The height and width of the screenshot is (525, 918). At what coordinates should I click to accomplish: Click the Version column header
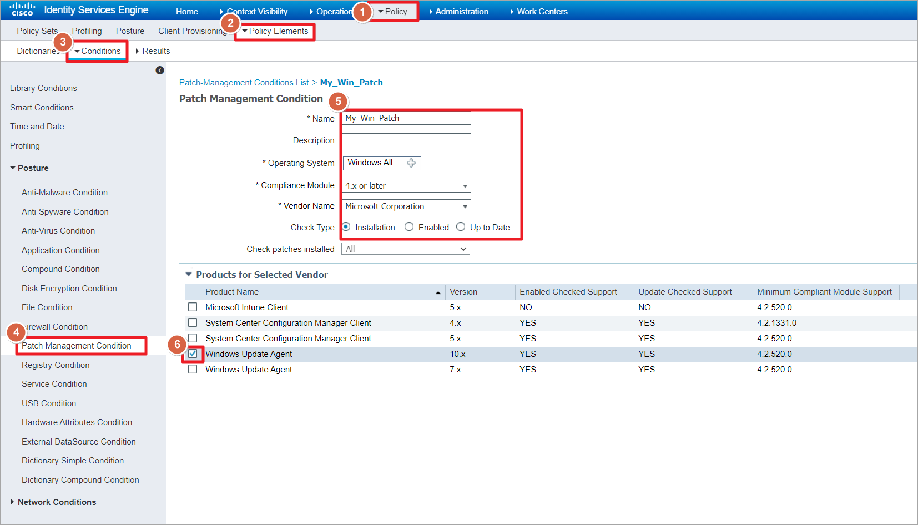463,292
